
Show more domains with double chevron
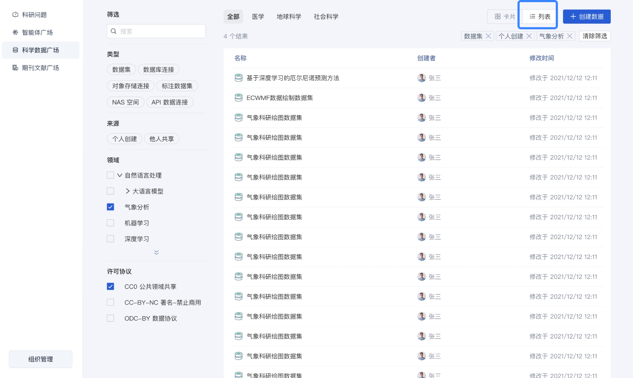pyautogui.click(x=156, y=253)
